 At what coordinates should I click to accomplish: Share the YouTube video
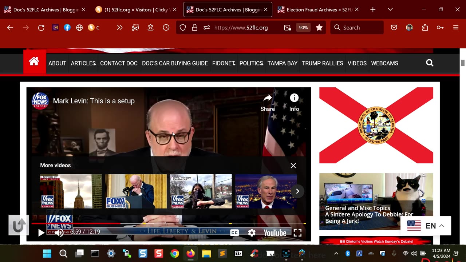268,103
